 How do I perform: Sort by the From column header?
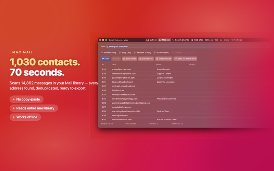[x=158, y=65]
